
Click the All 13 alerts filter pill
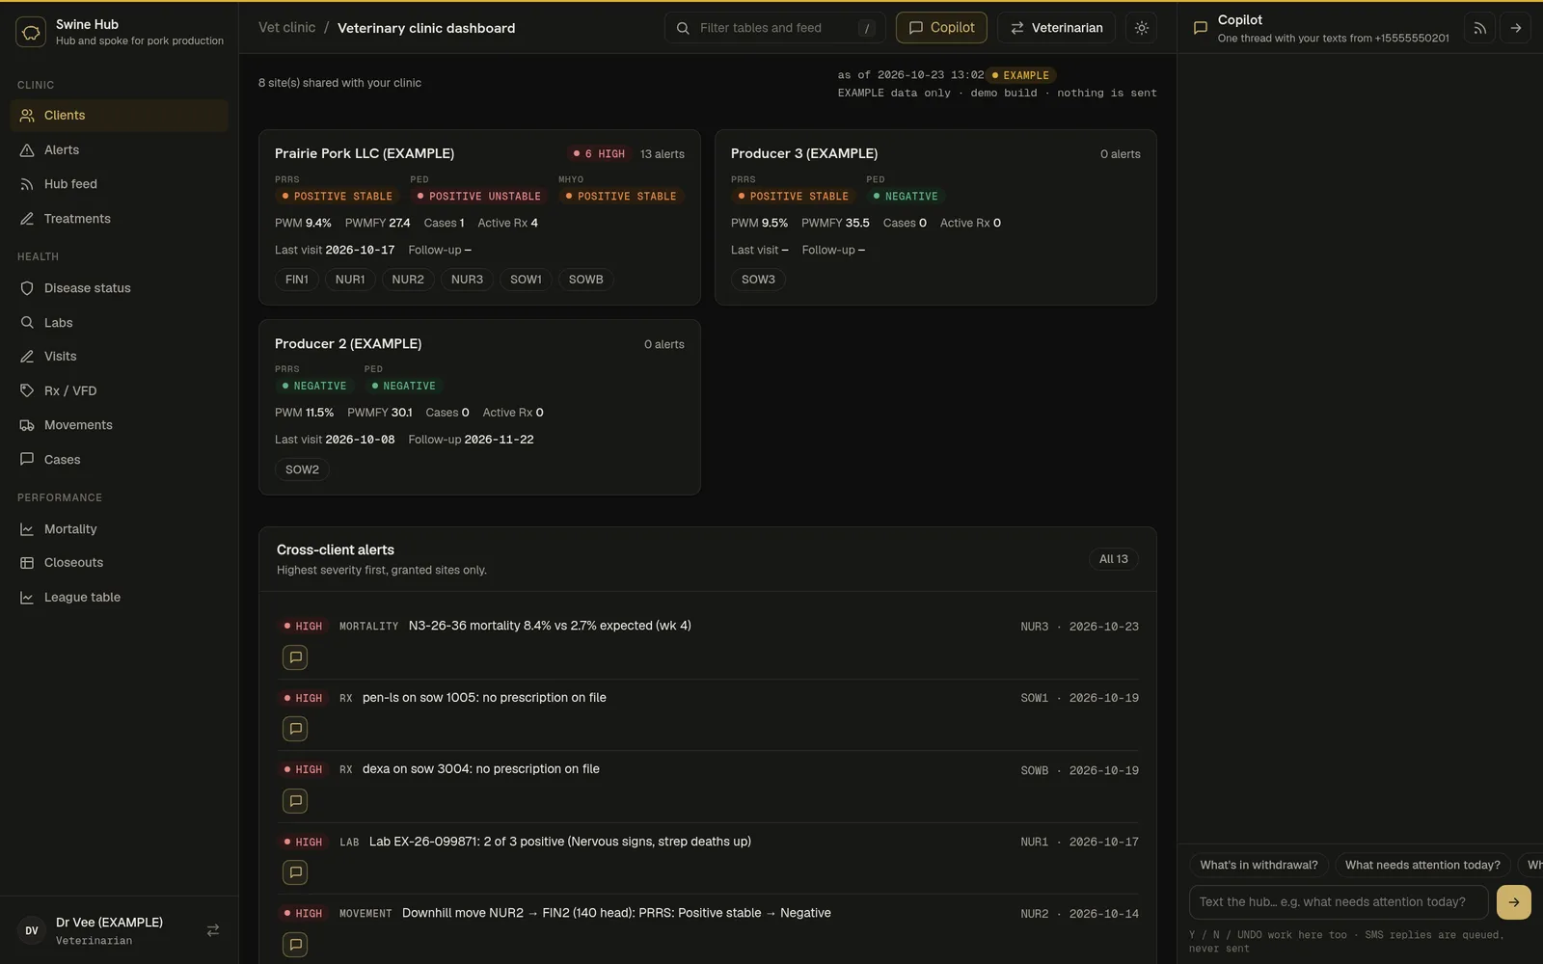coord(1113,559)
